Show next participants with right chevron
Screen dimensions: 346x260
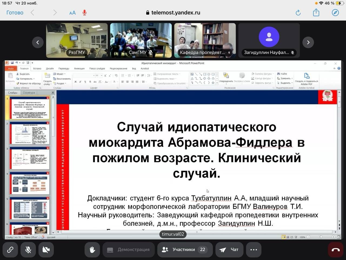point(308,42)
